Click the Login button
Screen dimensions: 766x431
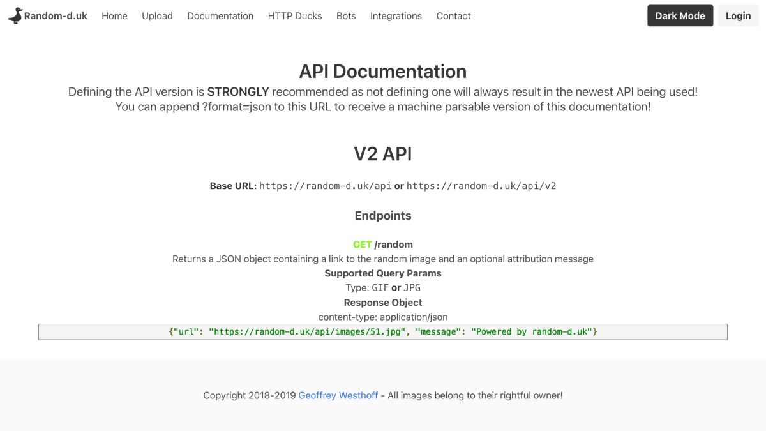coord(738,16)
